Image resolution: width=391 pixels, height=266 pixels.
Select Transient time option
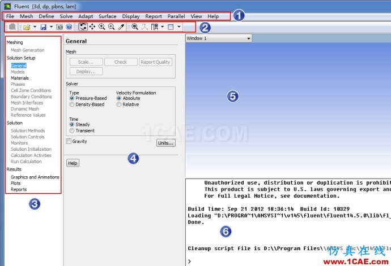tap(82, 130)
